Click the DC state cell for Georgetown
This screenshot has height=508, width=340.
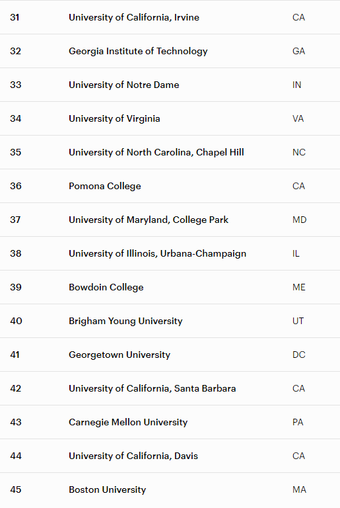click(x=299, y=355)
